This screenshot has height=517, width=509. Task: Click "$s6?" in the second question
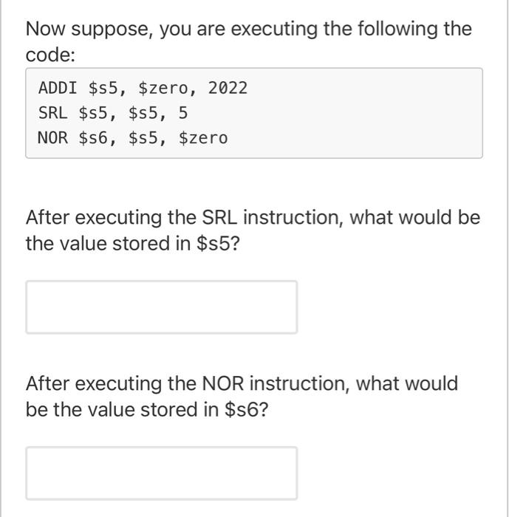coord(246,409)
